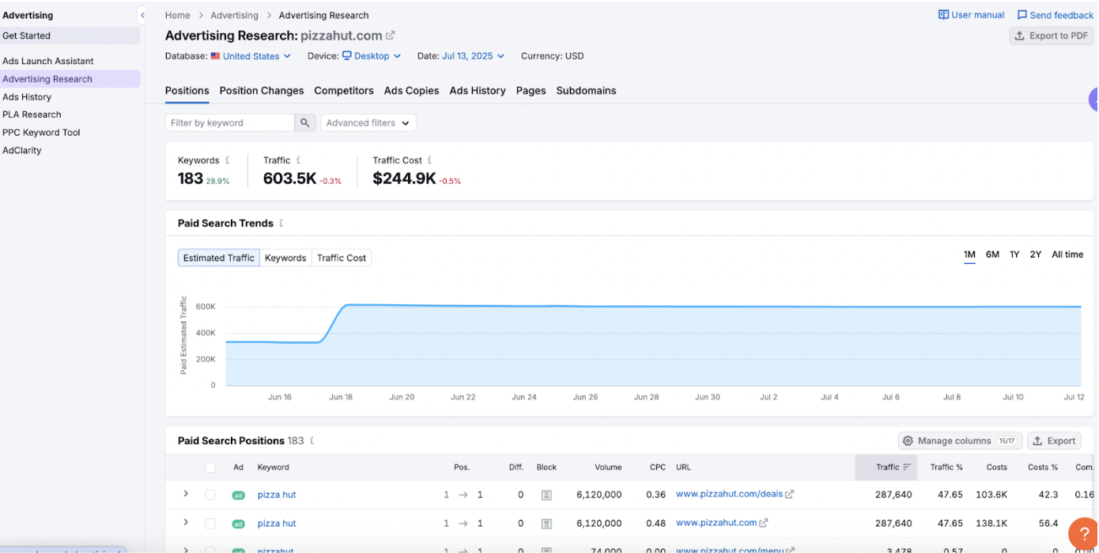Screen dimensions: 1099x553
Task: Check the box for second pizza hut row
Action: click(210, 523)
